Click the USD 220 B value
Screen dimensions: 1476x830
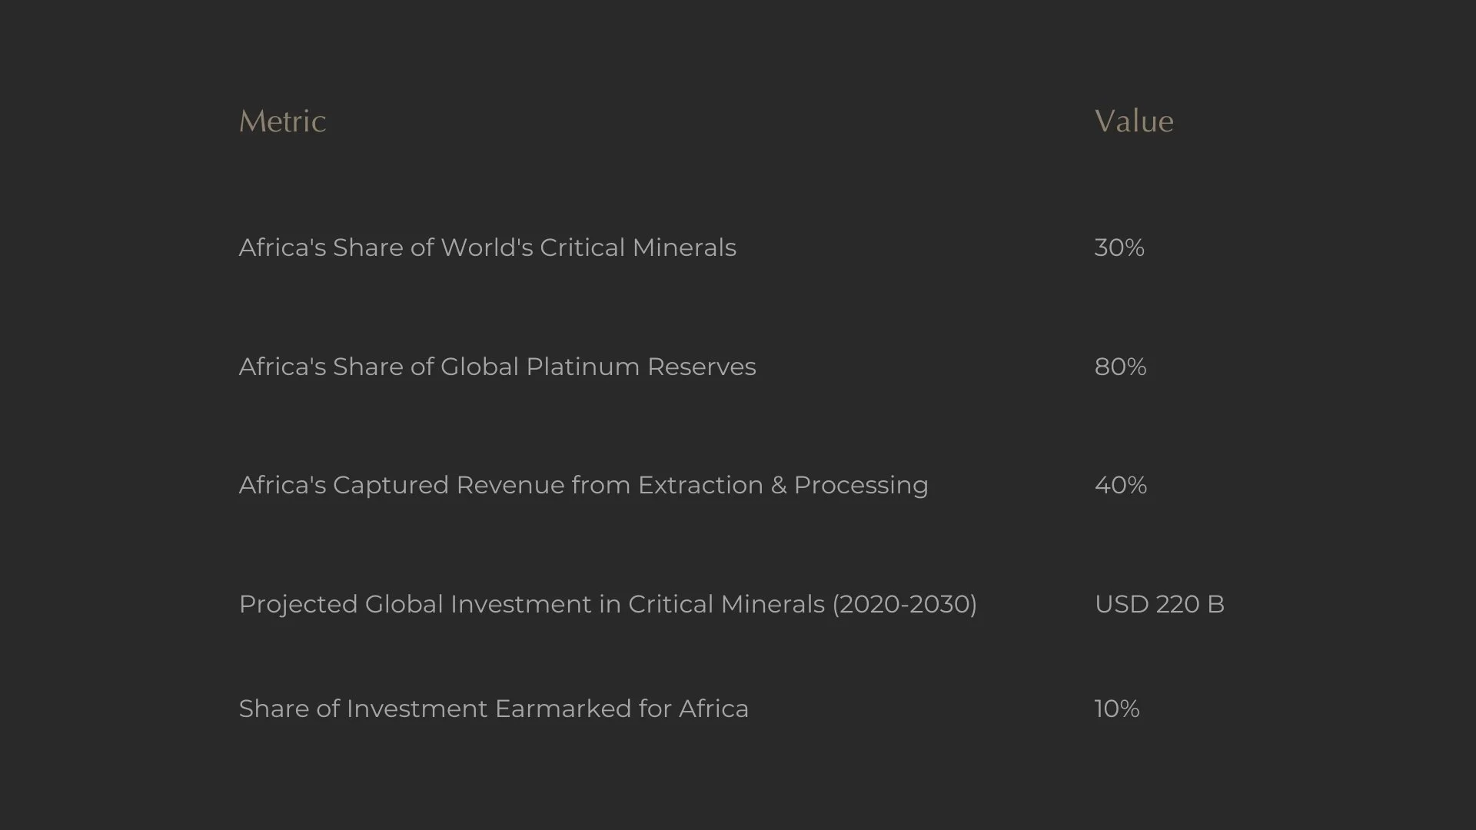1159,604
